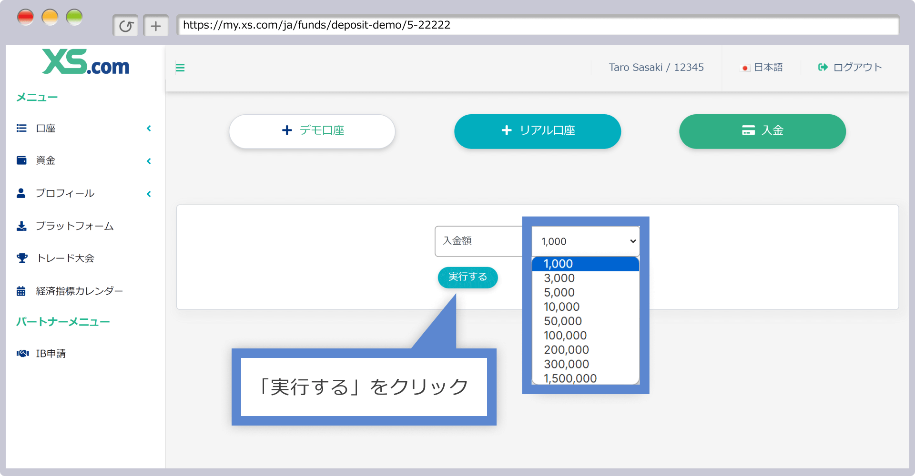Switch language via 日本語
This screenshot has width=915, height=476.
click(x=768, y=67)
